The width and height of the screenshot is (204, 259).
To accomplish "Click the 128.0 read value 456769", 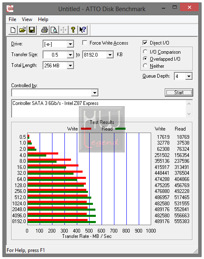I will [182, 185].
